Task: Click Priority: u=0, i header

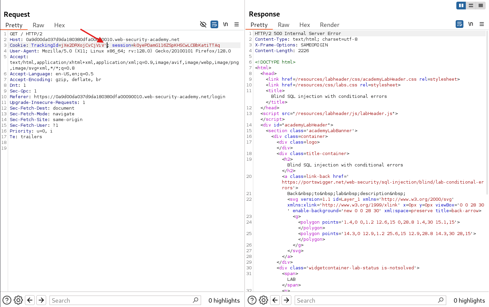Action: click(31, 131)
